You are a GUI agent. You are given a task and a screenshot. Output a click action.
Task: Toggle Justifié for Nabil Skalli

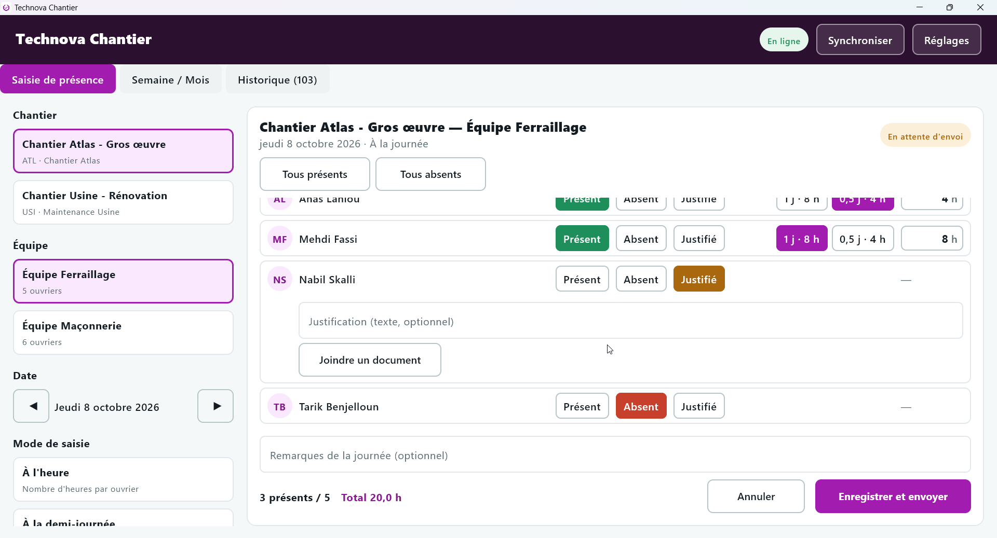pos(699,279)
